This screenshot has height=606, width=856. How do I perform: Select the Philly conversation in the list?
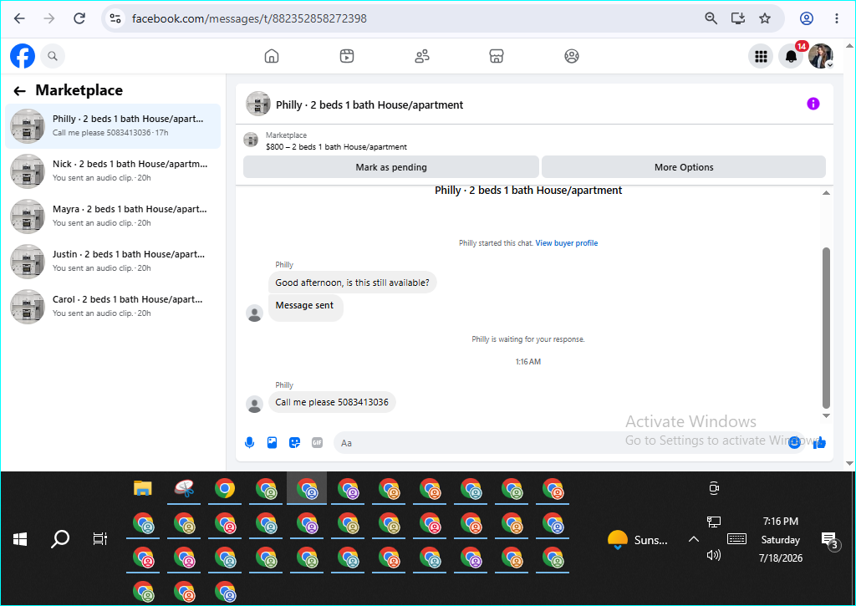point(113,126)
